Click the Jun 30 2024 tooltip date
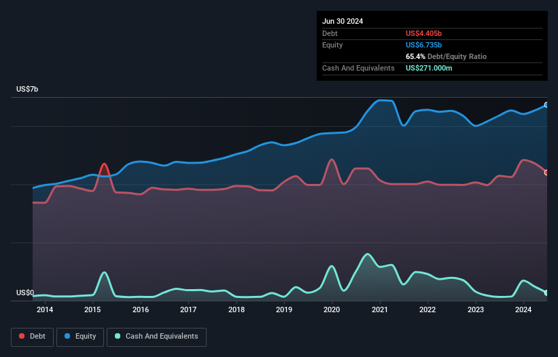Viewport: 558px width, 357px height. click(343, 21)
